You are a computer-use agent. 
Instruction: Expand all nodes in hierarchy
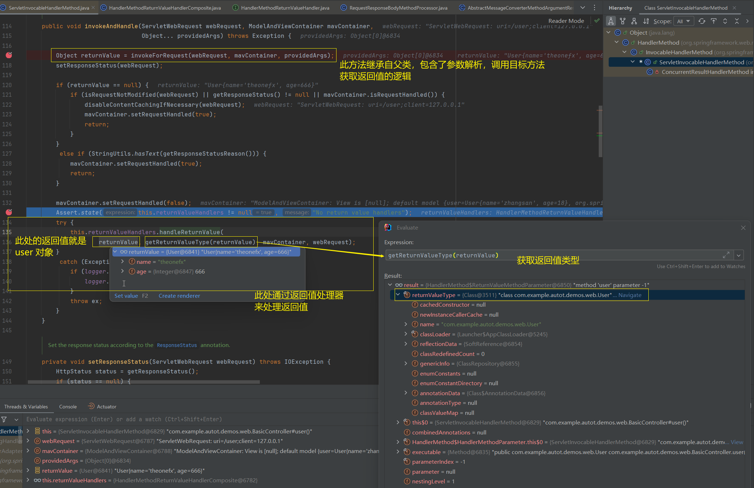(x=725, y=21)
